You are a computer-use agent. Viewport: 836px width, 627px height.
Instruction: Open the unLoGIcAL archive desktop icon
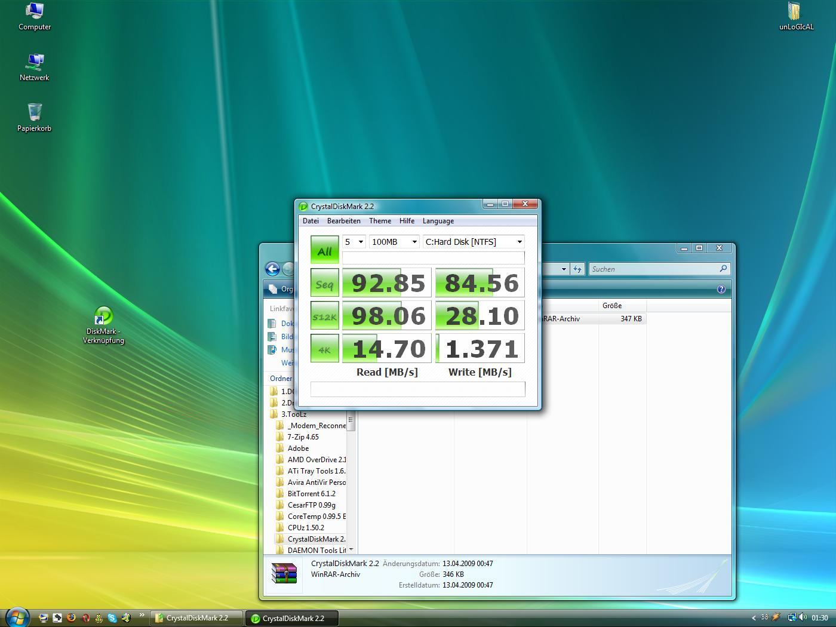tap(796, 16)
